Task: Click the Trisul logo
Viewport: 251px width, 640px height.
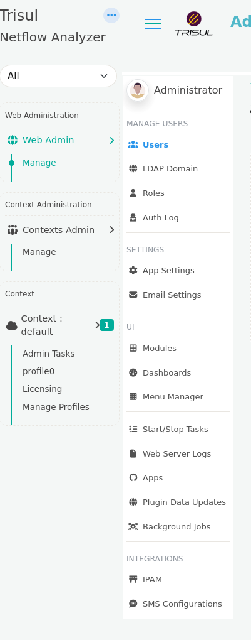Action: tap(193, 24)
